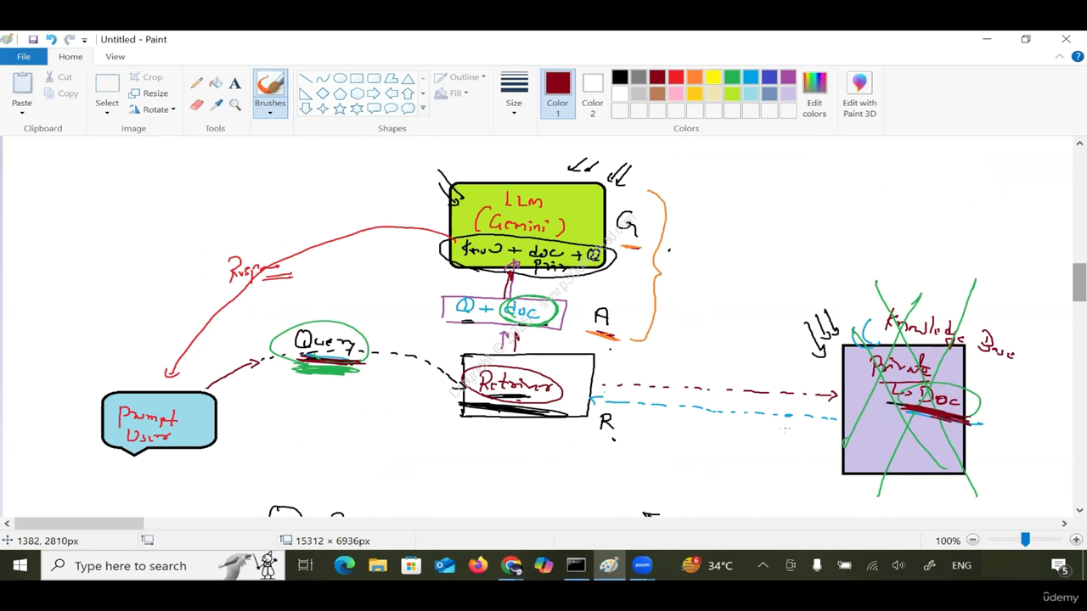Click the Crop button
Viewport: 1087px width, 611px height.
[x=145, y=77]
